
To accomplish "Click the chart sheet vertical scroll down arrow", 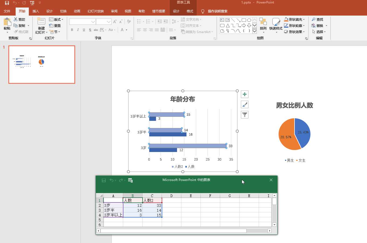I will (x=274, y=225).
